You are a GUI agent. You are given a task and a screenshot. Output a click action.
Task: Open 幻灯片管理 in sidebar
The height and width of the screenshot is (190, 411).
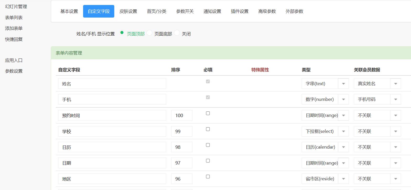pyautogui.click(x=16, y=7)
